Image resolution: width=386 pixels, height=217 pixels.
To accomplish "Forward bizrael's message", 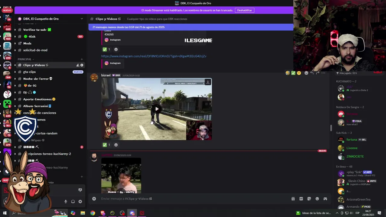I will point(318,73).
